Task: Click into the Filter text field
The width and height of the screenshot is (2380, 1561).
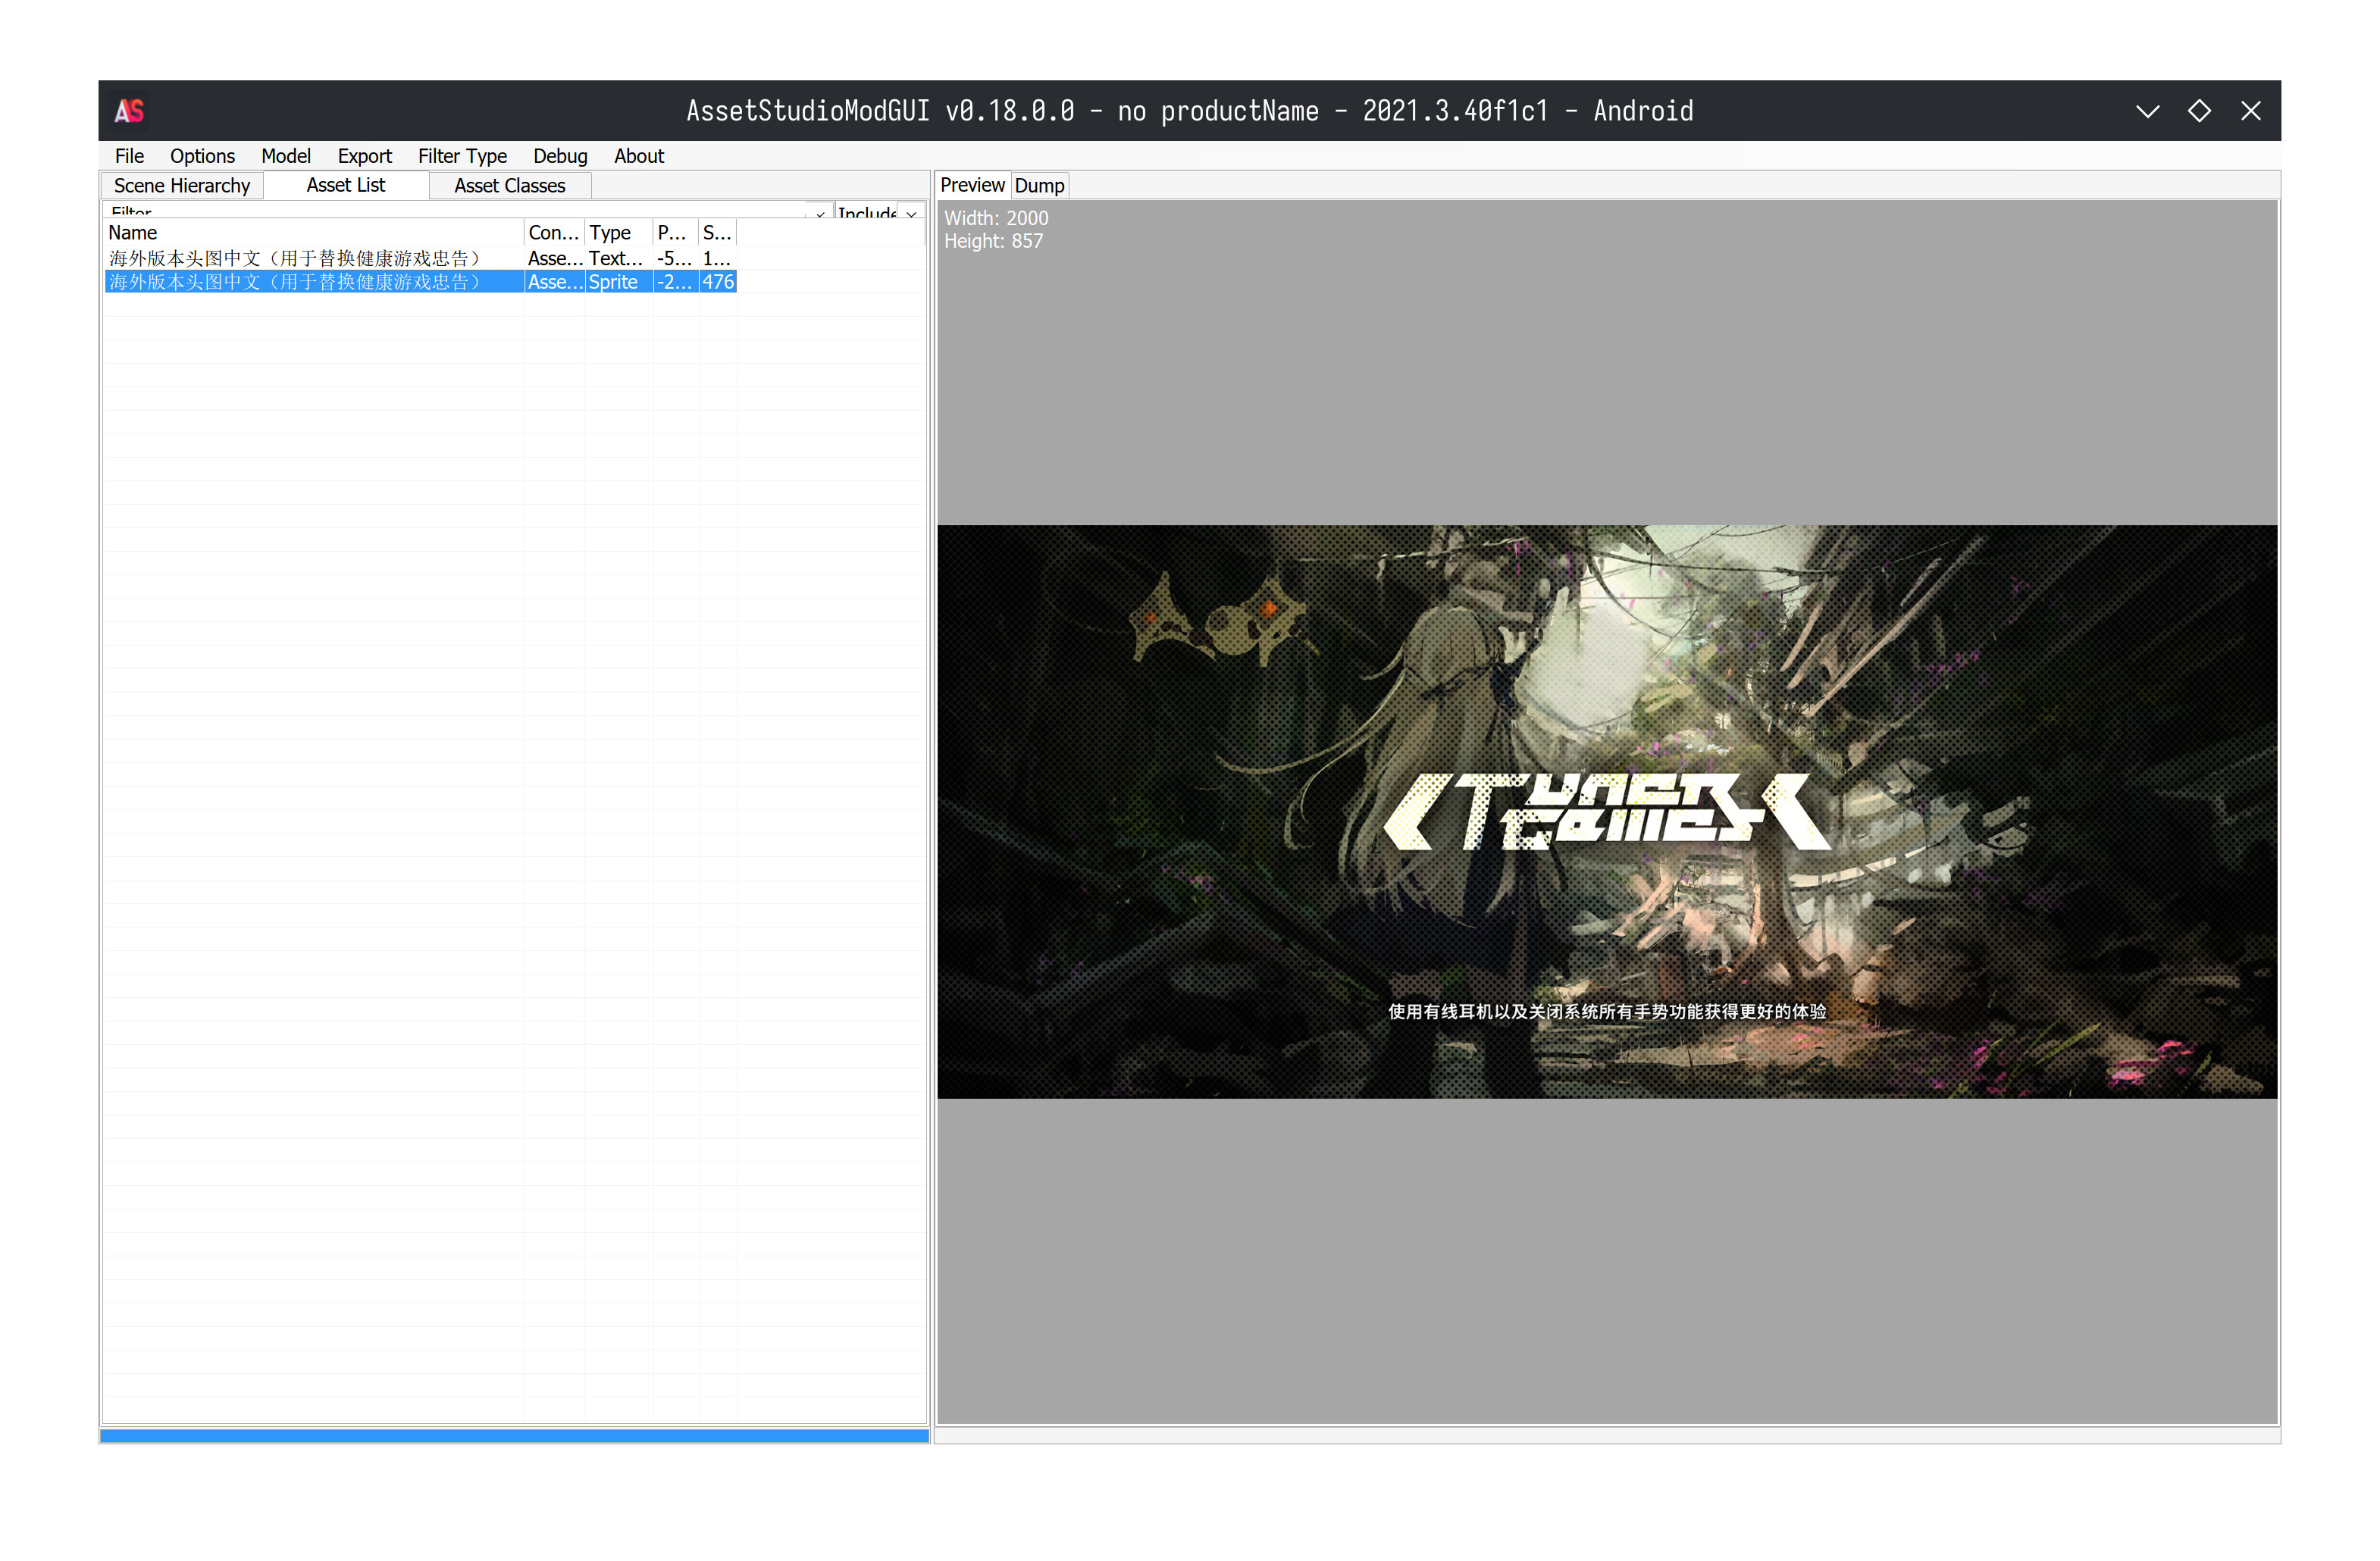Action: pyautogui.click(x=455, y=212)
